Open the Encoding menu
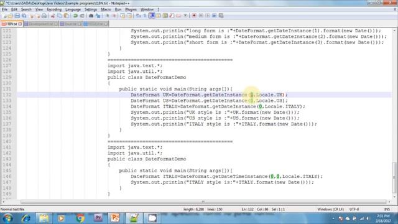 point(54,9)
